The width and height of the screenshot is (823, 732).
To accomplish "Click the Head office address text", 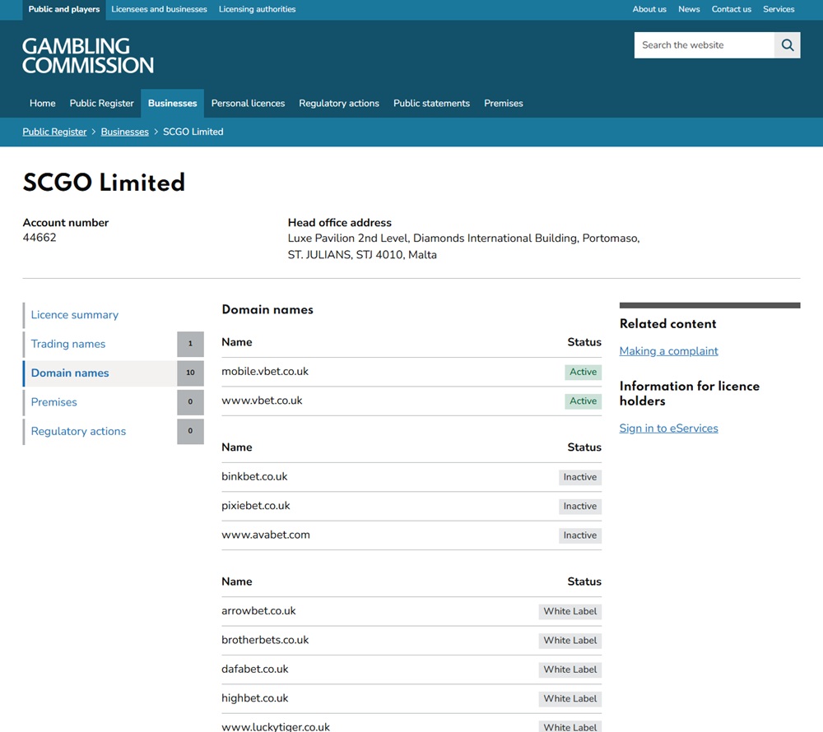I will (463, 247).
